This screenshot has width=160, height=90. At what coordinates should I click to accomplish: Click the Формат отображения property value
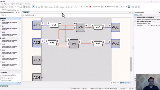(154, 19)
